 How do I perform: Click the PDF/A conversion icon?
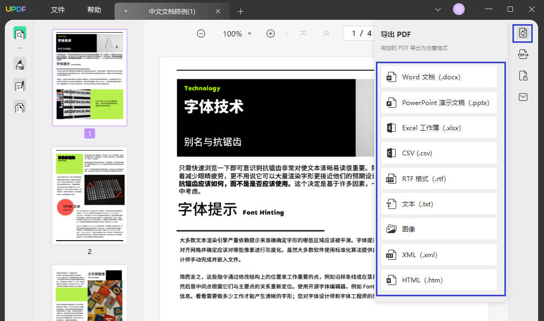(x=523, y=54)
